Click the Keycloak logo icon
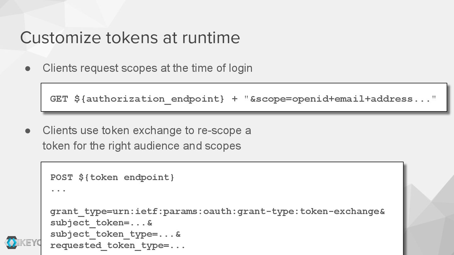The height and width of the screenshot is (255, 454). [12, 242]
